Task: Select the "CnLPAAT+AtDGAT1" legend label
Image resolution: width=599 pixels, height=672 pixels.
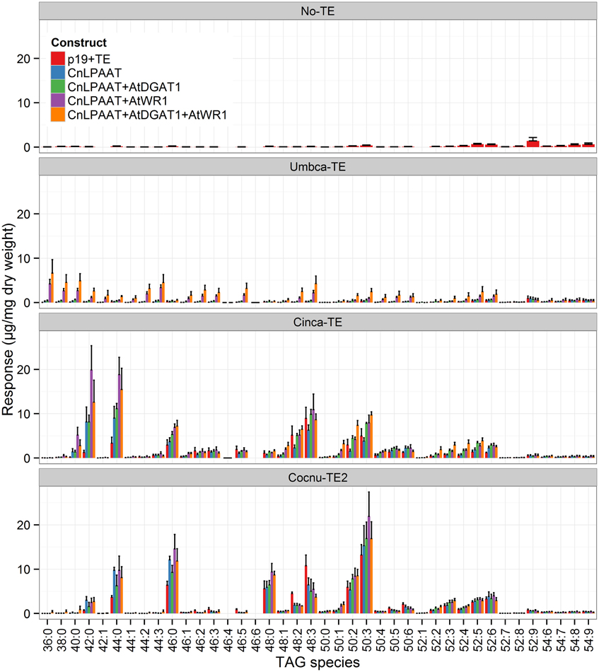Action: [x=124, y=87]
